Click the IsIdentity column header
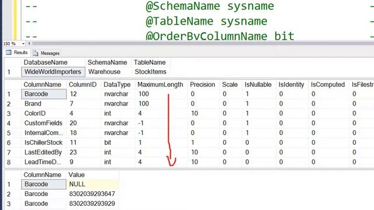Screen dimensions: 374x210 (x=292, y=85)
